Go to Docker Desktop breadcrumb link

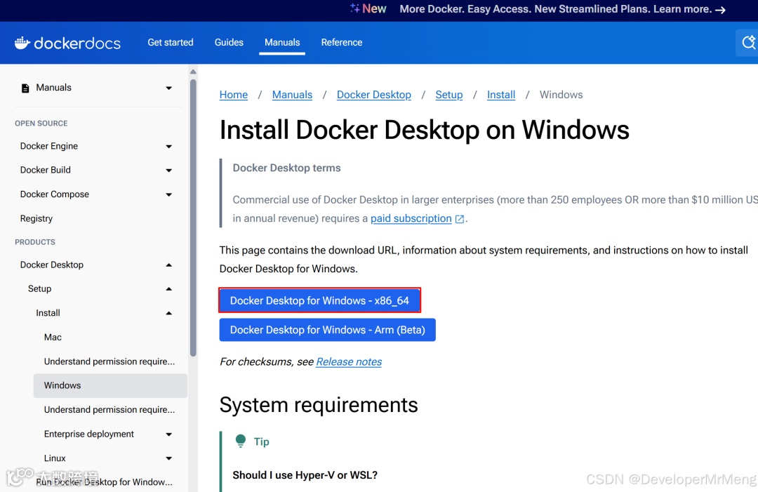tap(373, 95)
